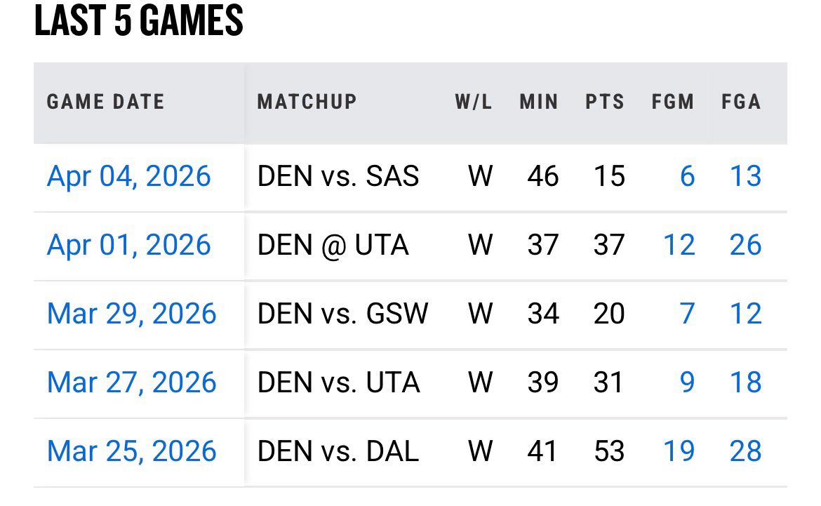Open the Mar 25, 2026 game link
The width and height of the screenshot is (821, 506).
131,451
